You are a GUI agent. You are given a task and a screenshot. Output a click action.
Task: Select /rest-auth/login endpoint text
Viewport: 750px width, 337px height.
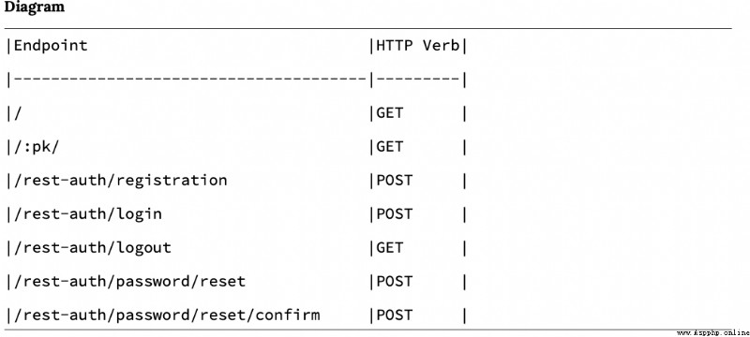[88, 213]
